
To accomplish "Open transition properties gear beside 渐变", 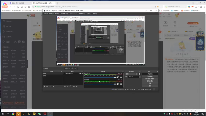I will click(x=139, y=74).
